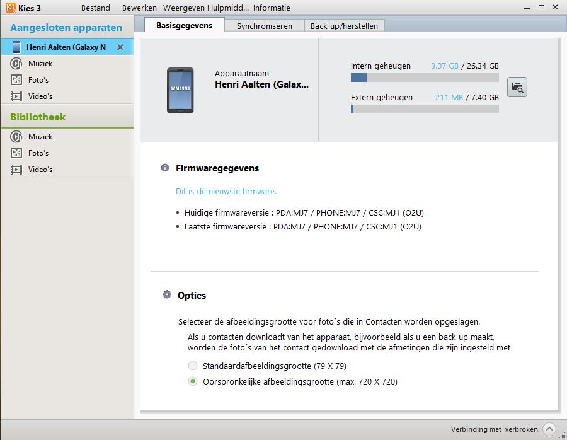Image resolution: width=567 pixels, height=440 pixels.
Task: Open the Bestand menu
Action: [96, 8]
